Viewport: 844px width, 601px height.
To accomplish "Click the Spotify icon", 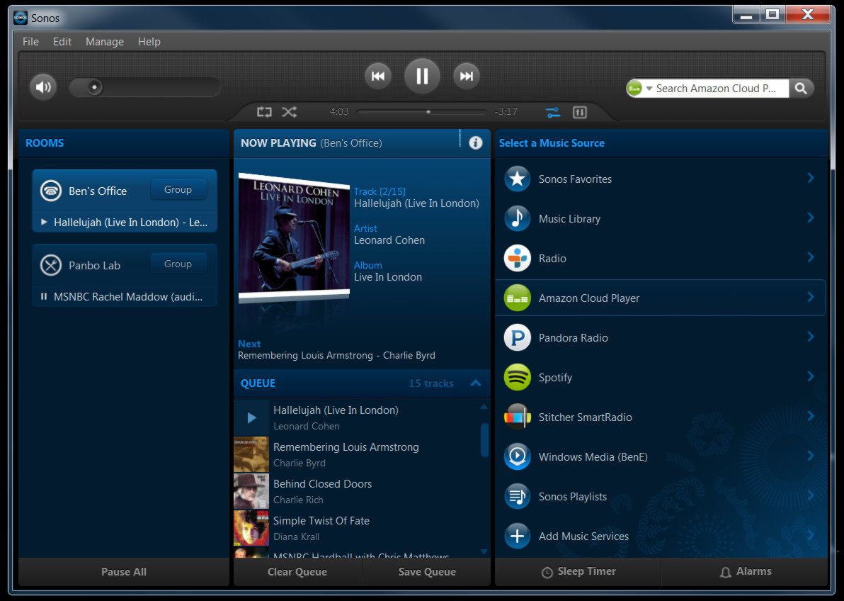I will (x=518, y=377).
